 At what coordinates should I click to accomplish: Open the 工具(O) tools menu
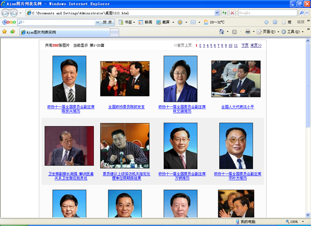[292, 32]
